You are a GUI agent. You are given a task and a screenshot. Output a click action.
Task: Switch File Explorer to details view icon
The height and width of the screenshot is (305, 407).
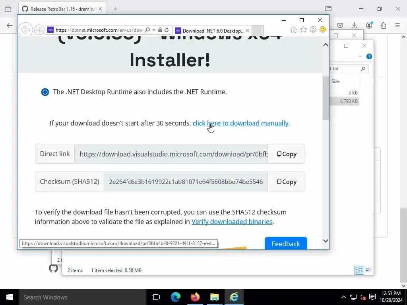tap(359, 270)
